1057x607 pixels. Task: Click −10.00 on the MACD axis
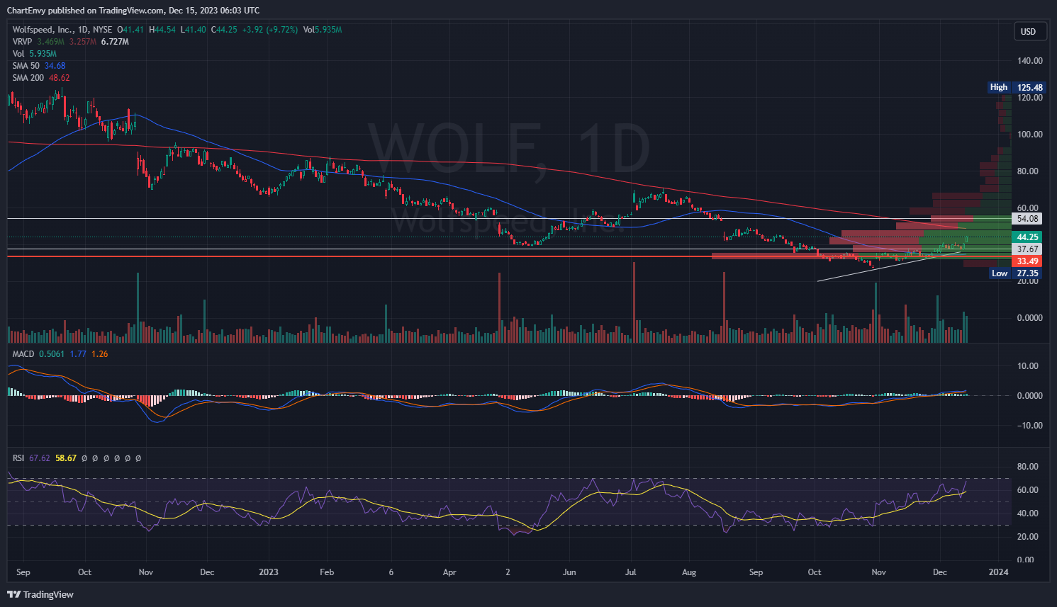click(1029, 426)
